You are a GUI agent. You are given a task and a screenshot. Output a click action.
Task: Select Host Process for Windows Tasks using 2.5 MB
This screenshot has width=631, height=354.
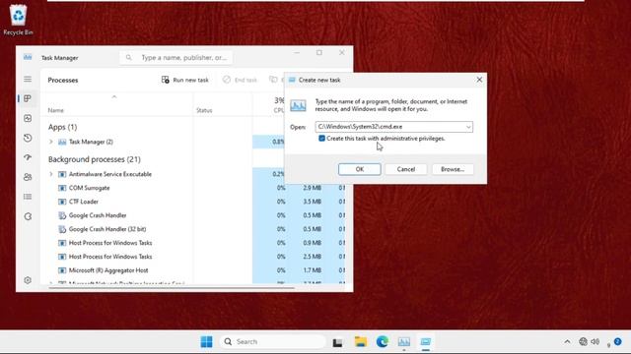[110, 257]
